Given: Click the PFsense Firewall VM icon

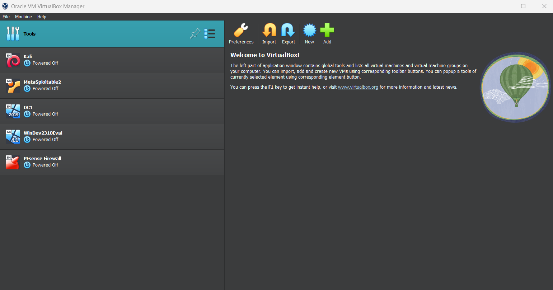Looking at the screenshot, I should click(13, 162).
